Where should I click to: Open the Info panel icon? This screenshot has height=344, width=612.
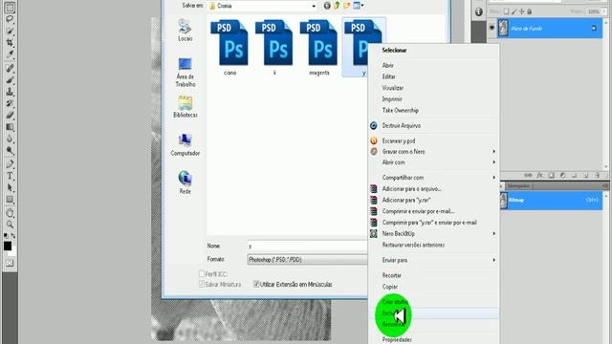478,12
